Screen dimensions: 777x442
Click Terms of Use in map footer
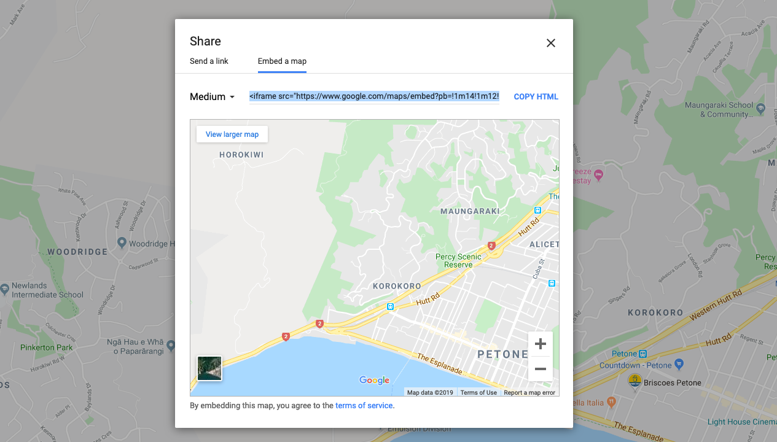pyautogui.click(x=478, y=393)
